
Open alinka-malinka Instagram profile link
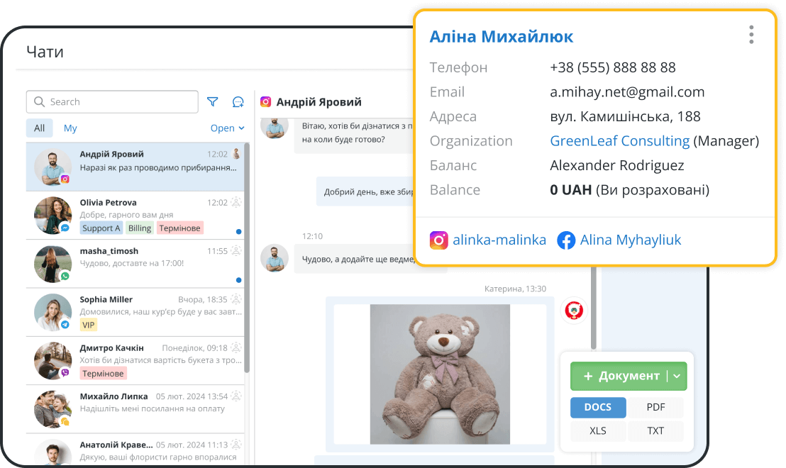[x=499, y=240]
